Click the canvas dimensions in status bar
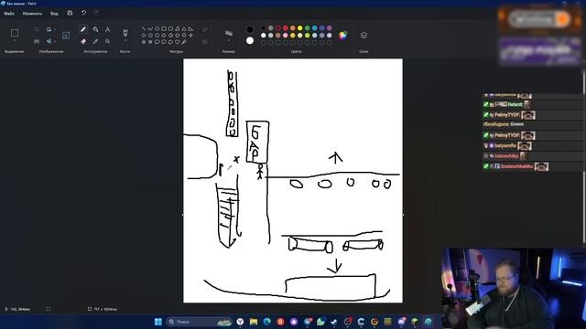Image resolution: width=586 pixels, height=329 pixels. tap(103, 309)
